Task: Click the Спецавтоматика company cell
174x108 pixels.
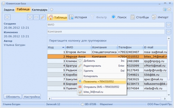Action: (104, 52)
